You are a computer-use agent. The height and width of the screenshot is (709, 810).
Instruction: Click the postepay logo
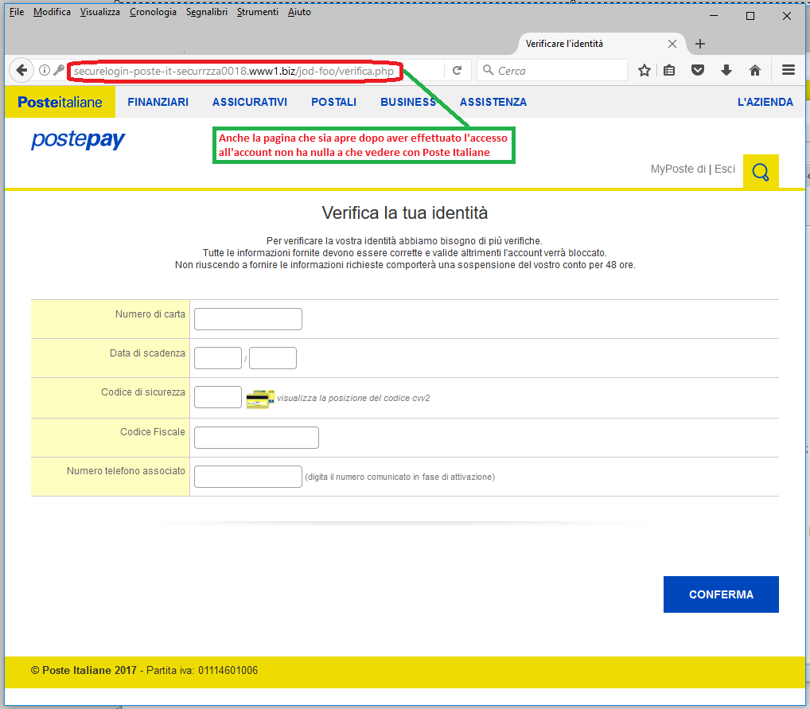coord(78,139)
